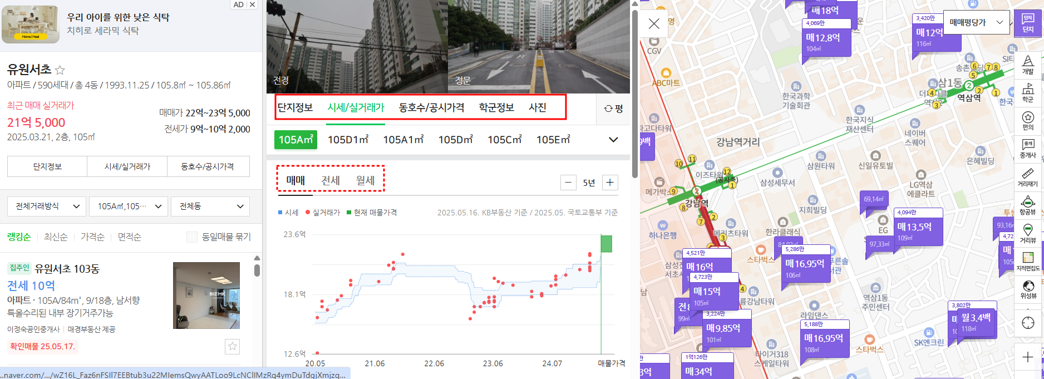Open the 전체거래방식 dropdown
The width and height of the screenshot is (1044, 379).
[47, 206]
